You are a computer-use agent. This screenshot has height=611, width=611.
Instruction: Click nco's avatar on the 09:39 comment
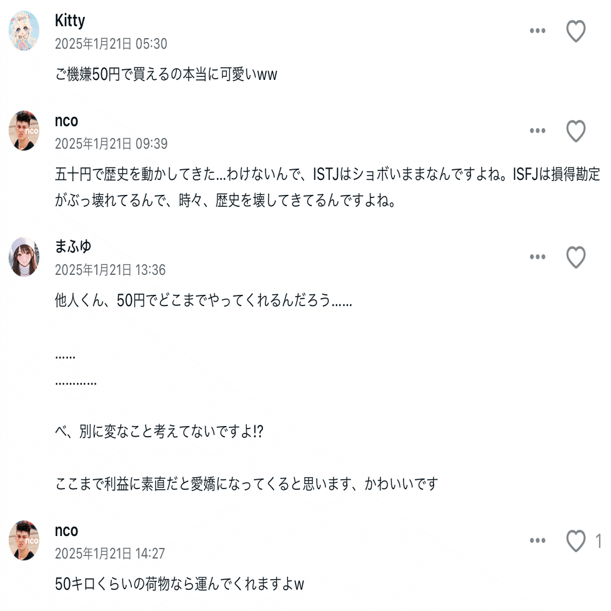[24, 131]
